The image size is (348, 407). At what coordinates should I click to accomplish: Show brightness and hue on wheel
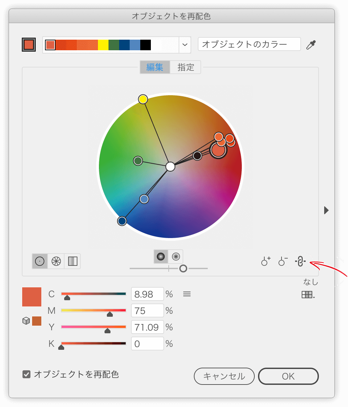[176, 257]
